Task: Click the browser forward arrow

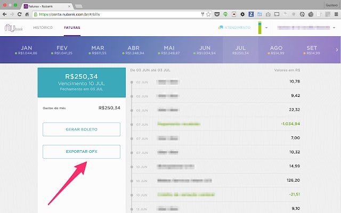Action: (x=12, y=14)
